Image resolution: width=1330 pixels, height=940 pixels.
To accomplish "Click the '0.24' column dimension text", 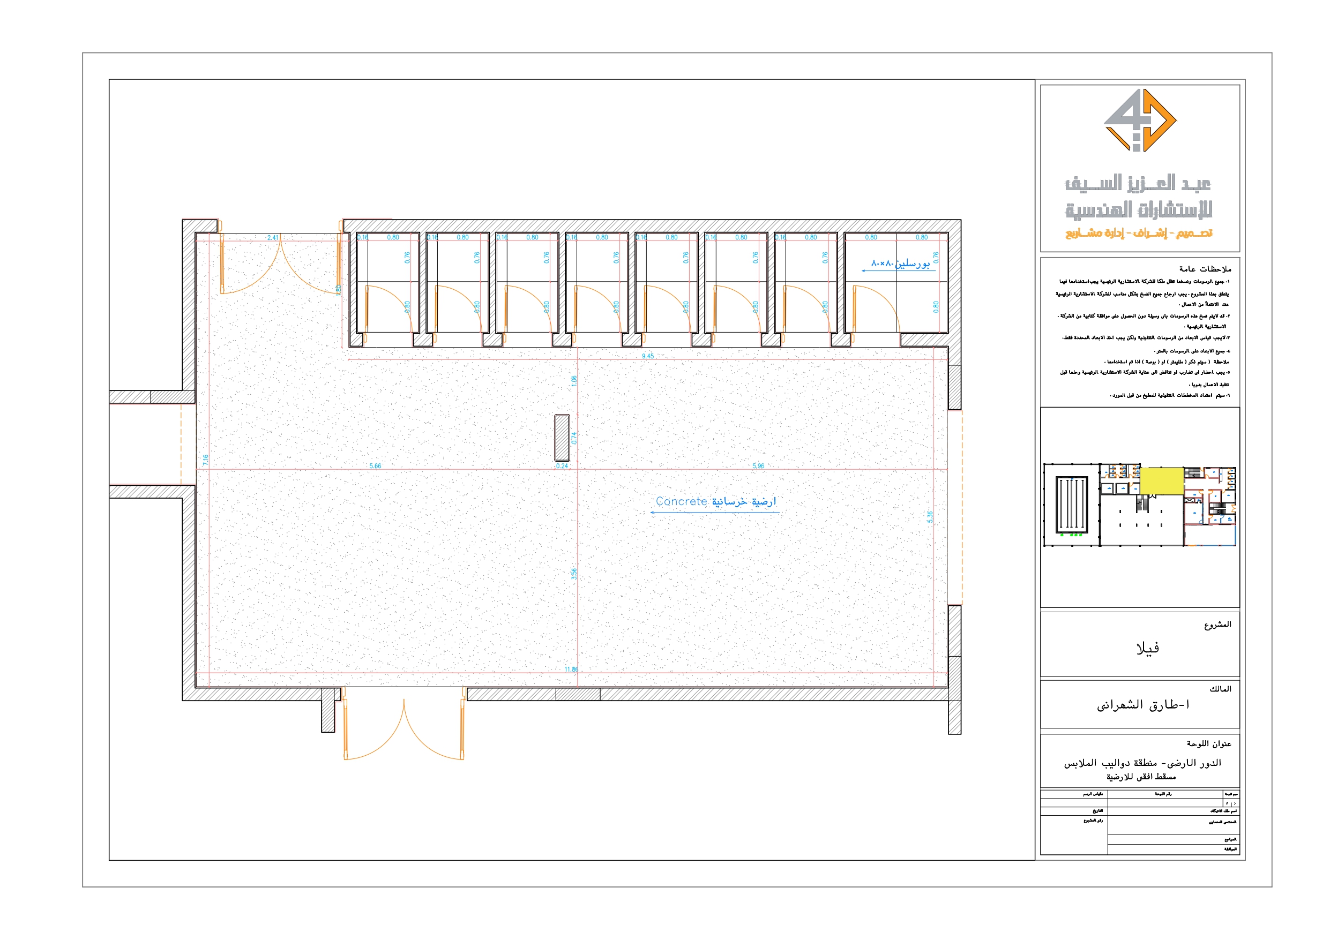I will (x=562, y=466).
